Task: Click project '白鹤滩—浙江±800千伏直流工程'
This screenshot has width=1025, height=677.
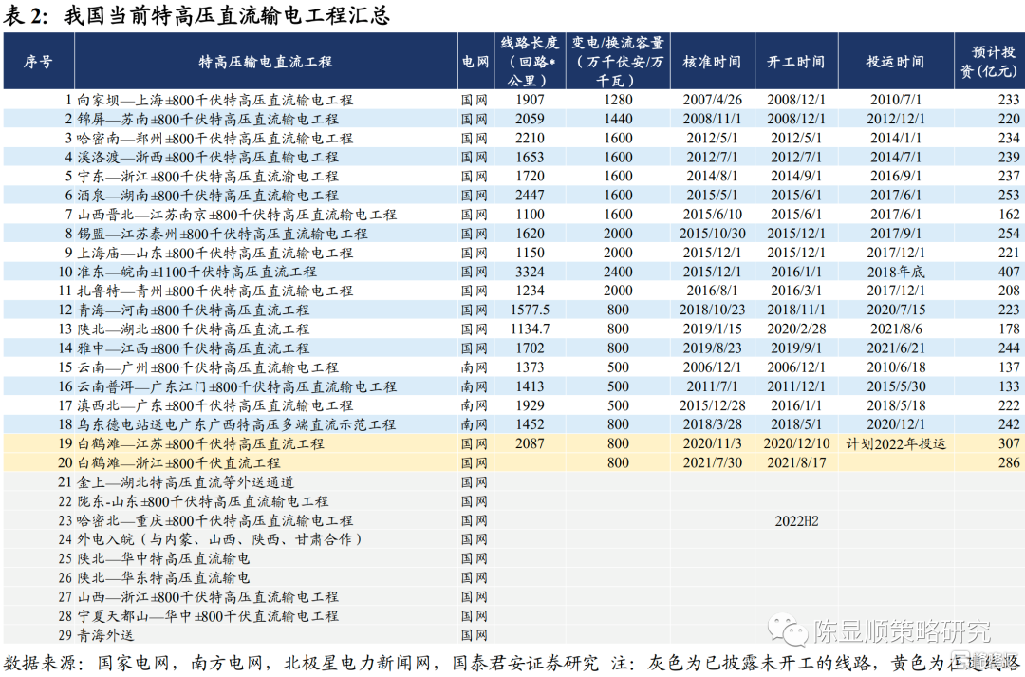Action: click(178, 462)
